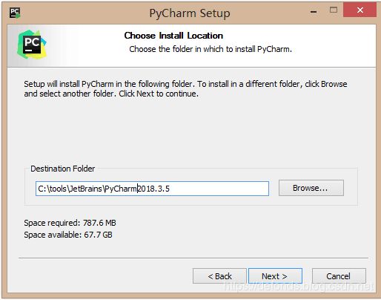This screenshot has height=300, width=381.
Task: Click the Choose Install Location heading
Action: coord(173,36)
